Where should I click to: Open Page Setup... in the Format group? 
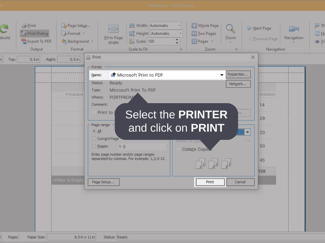click(76, 26)
